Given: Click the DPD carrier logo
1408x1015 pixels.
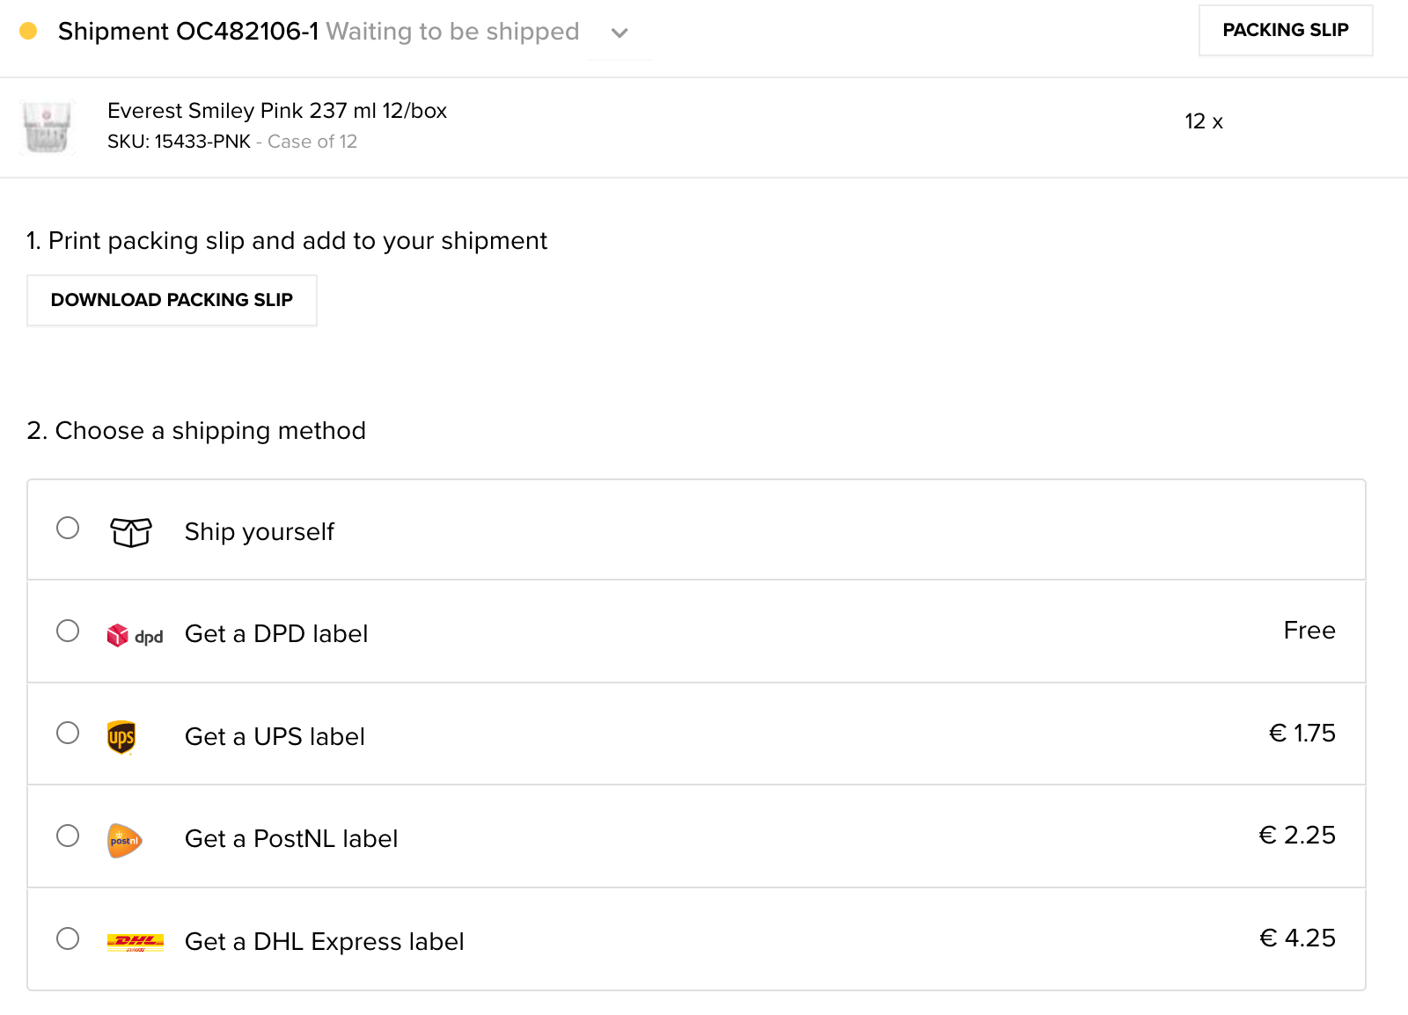Looking at the screenshot, I should pyautogui.click(x=134, y=633).
